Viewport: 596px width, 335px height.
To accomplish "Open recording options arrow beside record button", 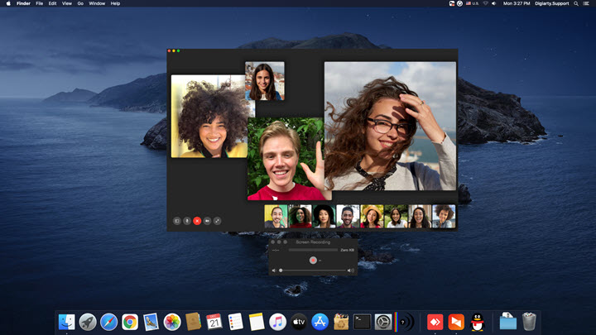I will pyautogui.click(x=320, y=260).
